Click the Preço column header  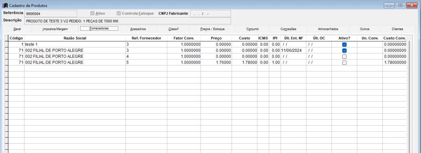(x=216, y=38)
